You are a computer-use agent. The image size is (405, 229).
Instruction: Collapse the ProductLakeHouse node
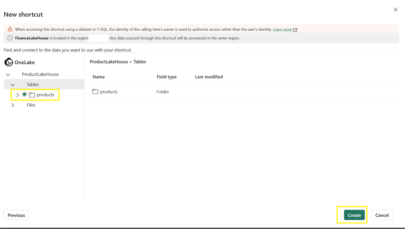tap(8, 75)
